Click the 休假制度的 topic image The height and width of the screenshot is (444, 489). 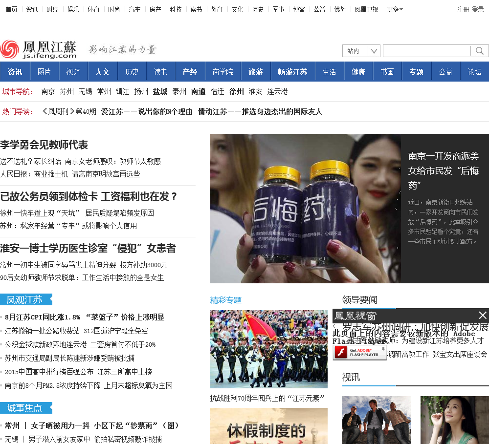pos(269,426)
